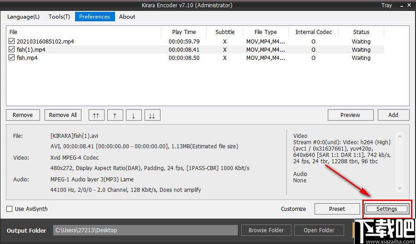Move selected file up one position

click(115, 115)
